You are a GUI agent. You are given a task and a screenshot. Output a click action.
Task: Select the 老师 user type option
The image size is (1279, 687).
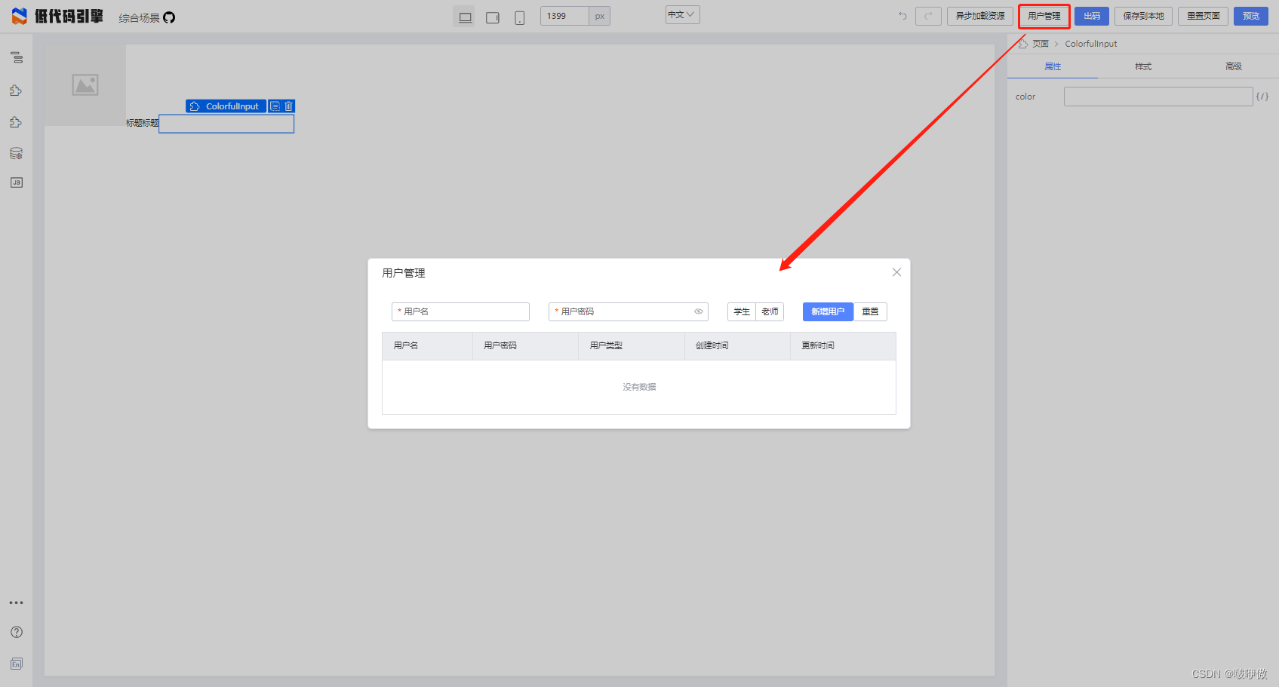click(770, 311)
